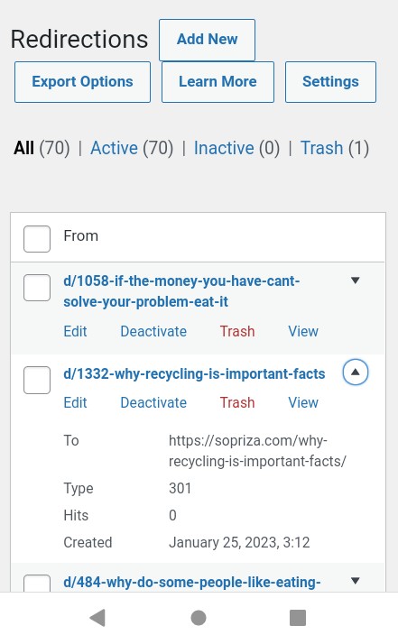Expand details of d/484-why-do-some-people redirect
398x644 pixels.
coord(356,581)
